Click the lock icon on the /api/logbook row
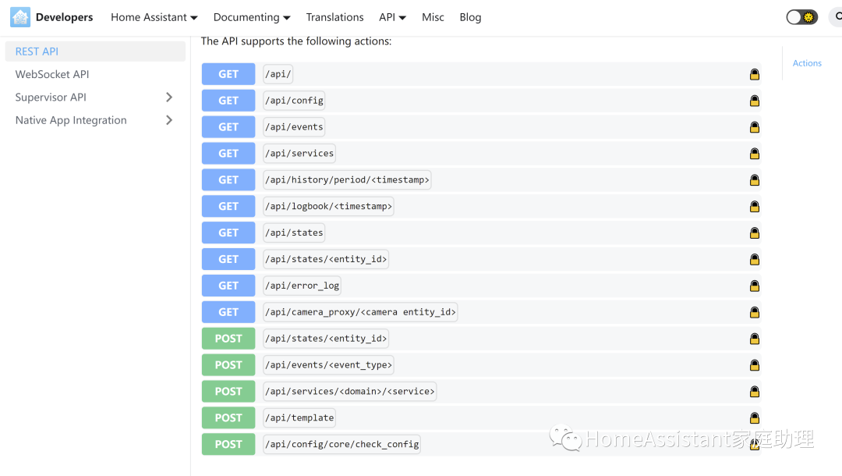Image resolution: width=842 pixels, height=476 pixels. coord(755,206)
